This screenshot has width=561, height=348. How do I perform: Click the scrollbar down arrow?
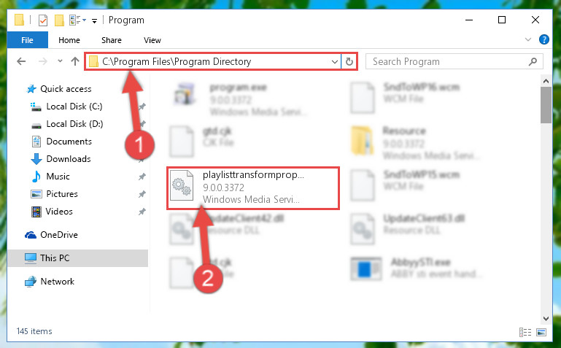point(546,318)
